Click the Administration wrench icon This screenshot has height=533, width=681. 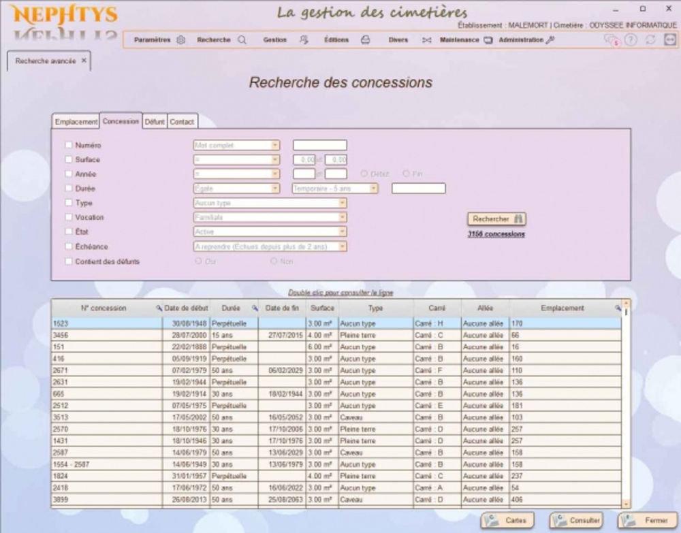550,40
